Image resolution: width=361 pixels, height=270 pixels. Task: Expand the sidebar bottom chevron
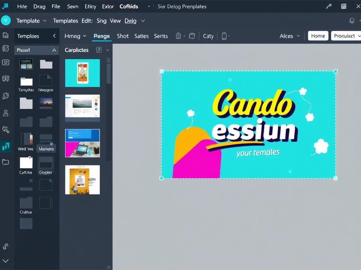point(6,261)
